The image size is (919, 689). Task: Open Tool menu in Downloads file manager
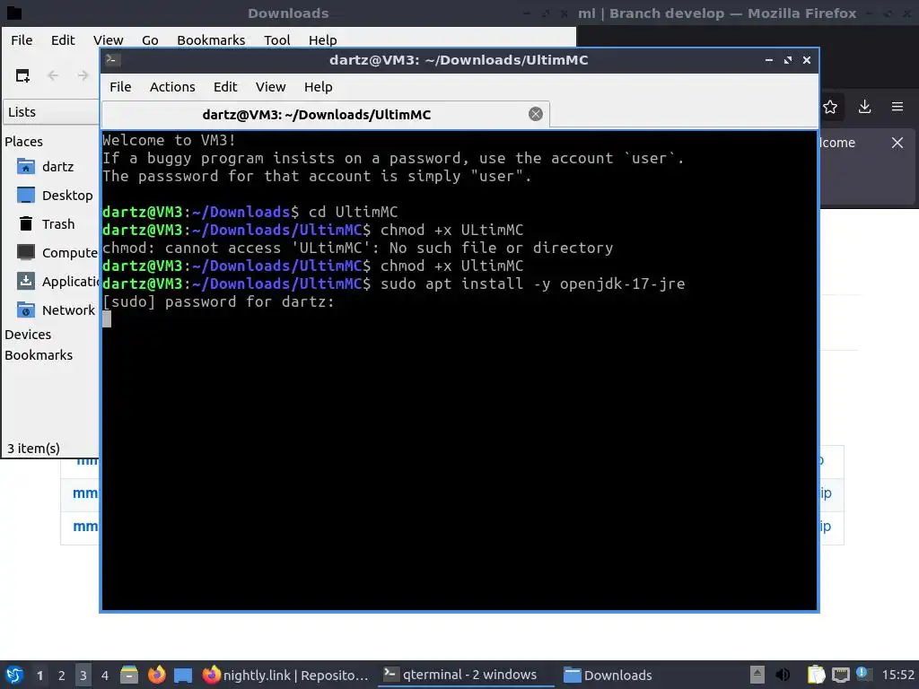[276, 39]
